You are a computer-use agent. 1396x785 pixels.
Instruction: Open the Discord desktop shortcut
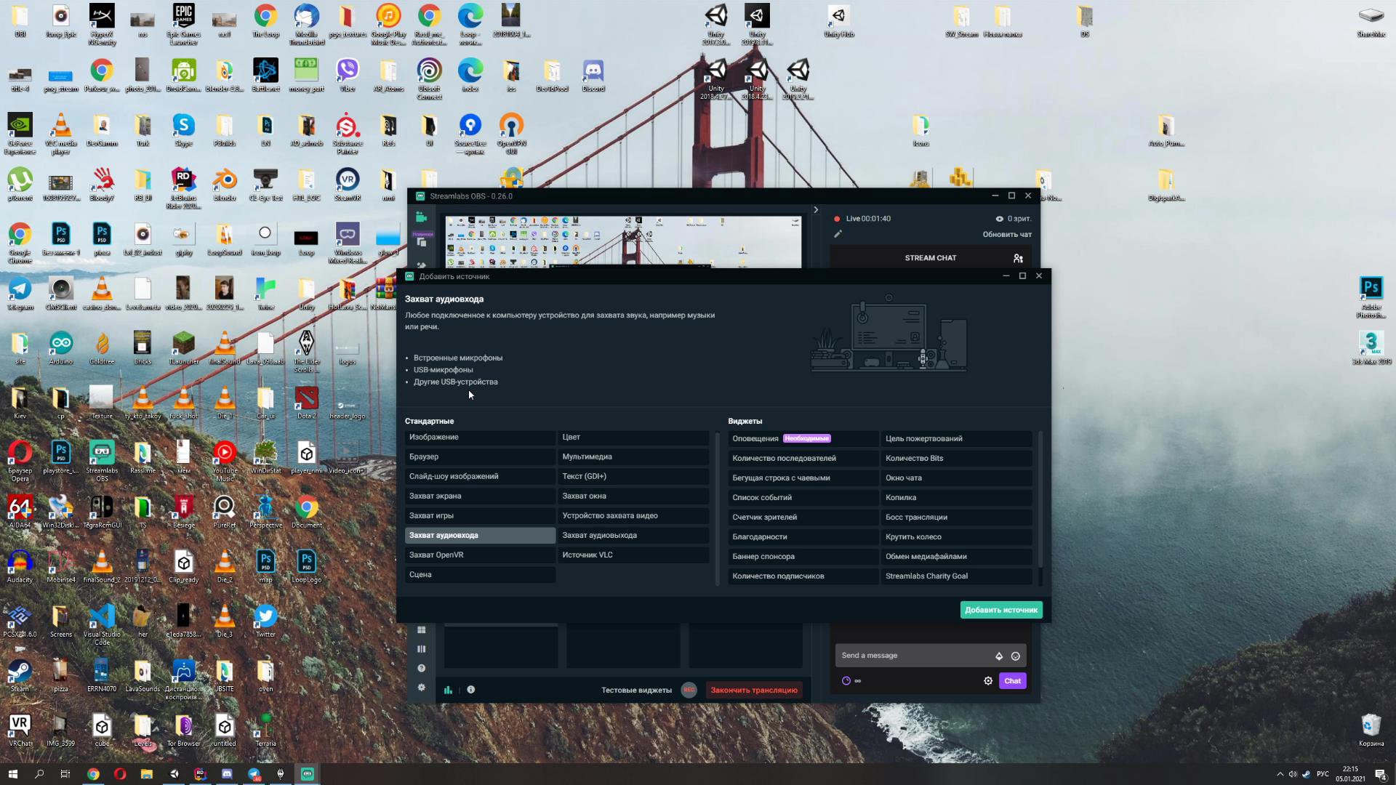[x=593, y=76]
